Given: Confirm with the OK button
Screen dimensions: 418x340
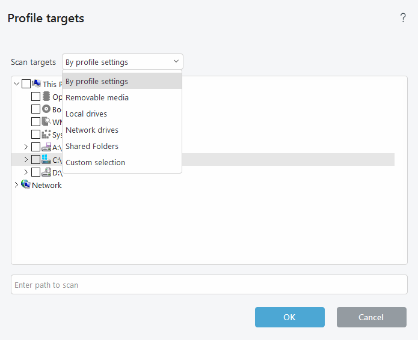Looking at the screenshot, I should pyautogui.click(x=289, y=317).
